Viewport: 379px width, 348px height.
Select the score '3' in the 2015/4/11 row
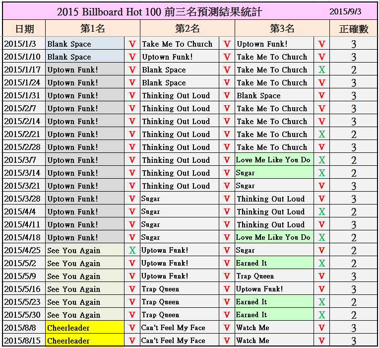point(354,225)
